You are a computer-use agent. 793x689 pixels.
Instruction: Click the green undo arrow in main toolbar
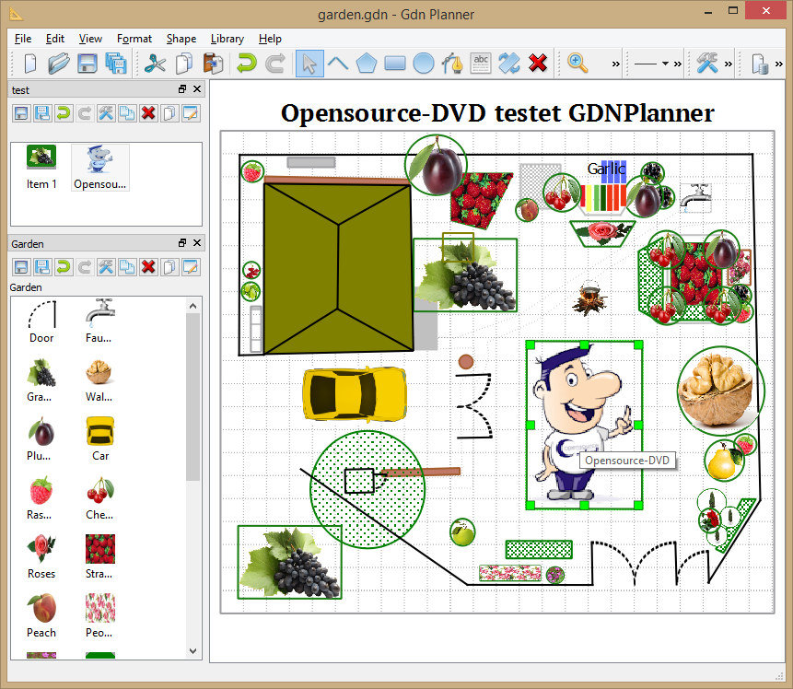tap(246, 64)
